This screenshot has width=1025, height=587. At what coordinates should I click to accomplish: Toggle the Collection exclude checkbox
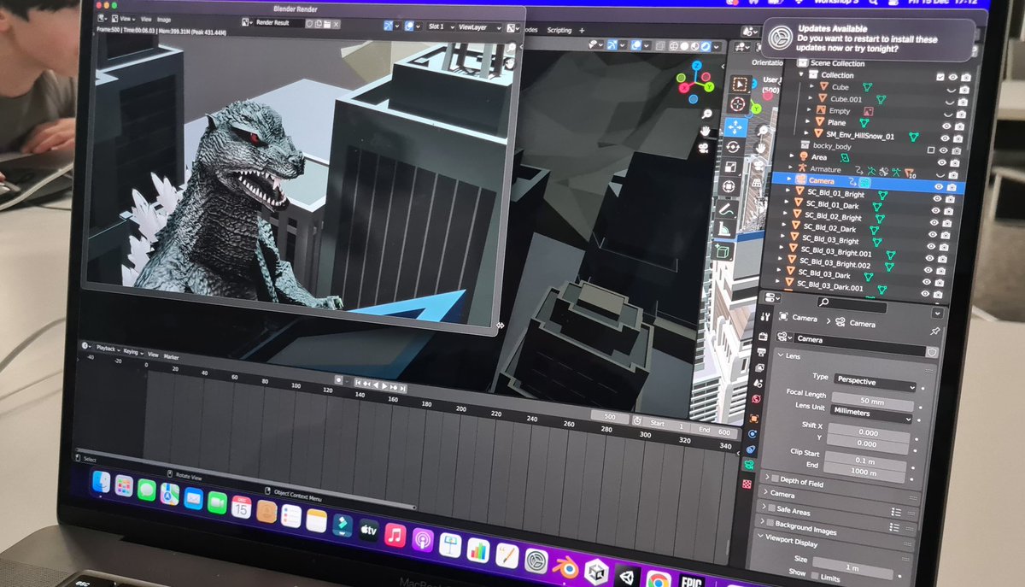tap(940, 77)
